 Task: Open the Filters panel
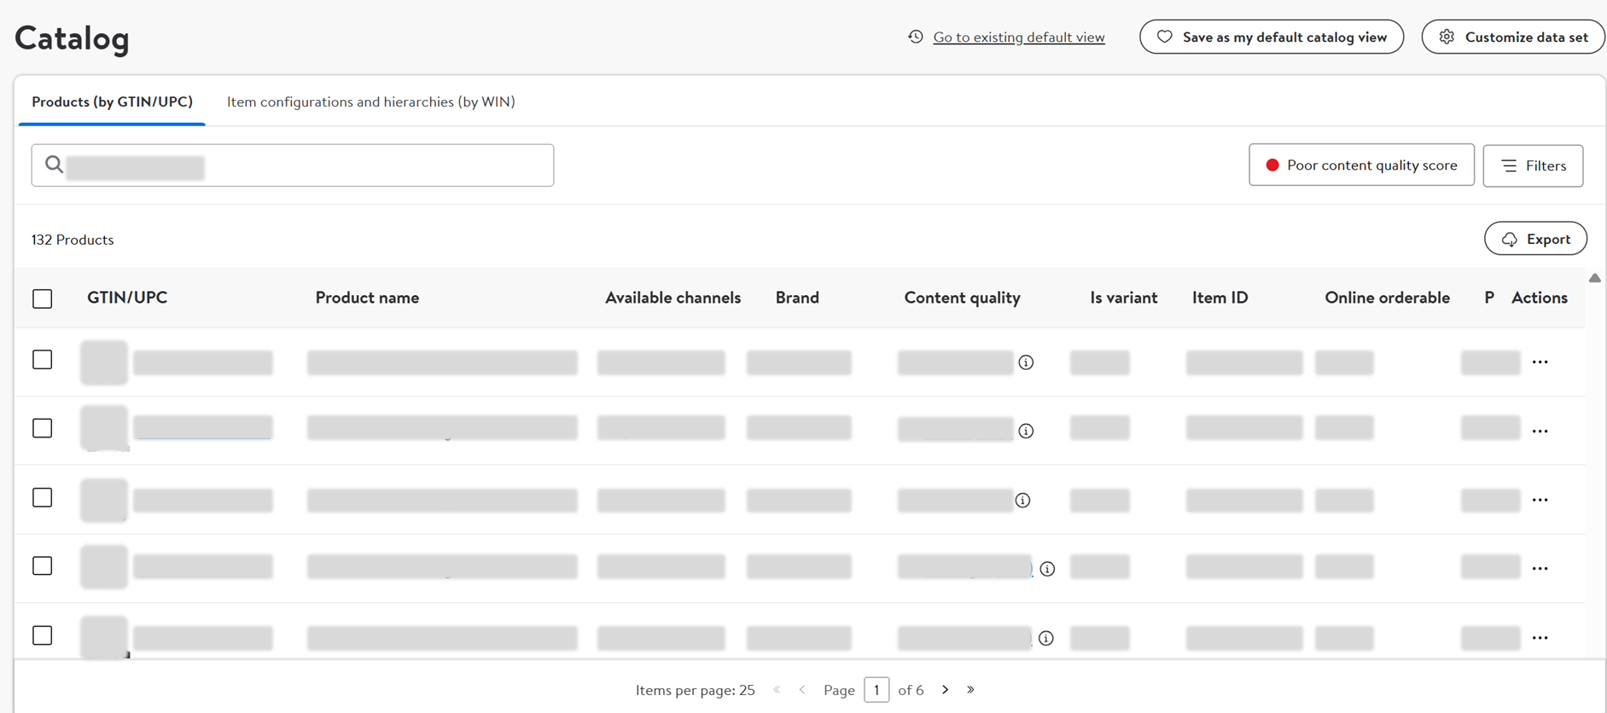click(1533, 165)
